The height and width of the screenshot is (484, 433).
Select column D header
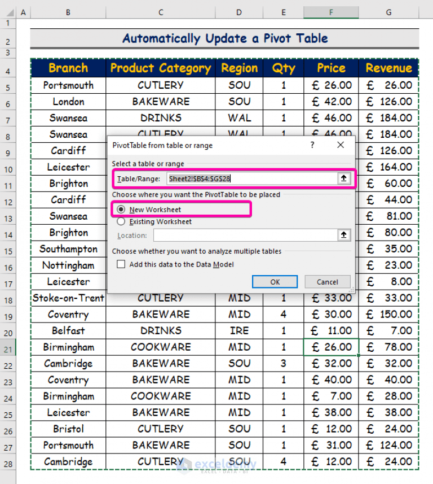click(239, 12)
